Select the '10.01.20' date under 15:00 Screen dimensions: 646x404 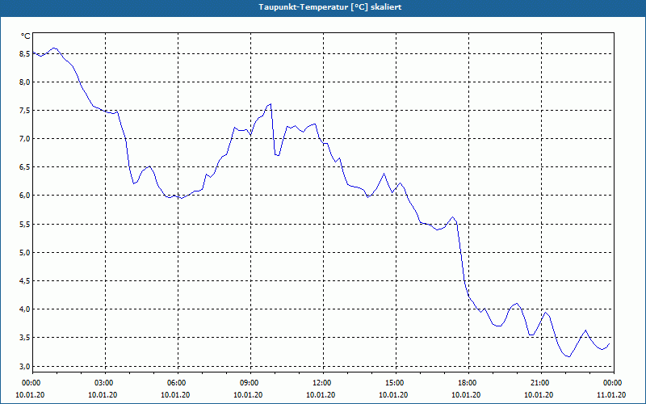[393, 395]
